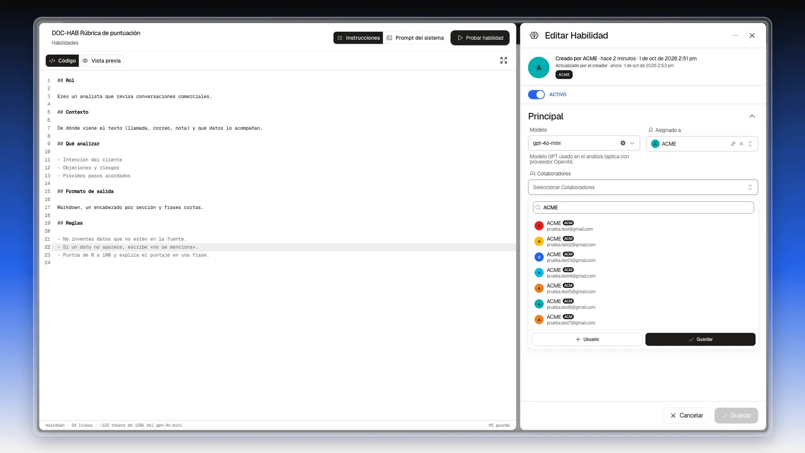Select collaborator prueba.test4@gmail.com
The height and width of the screenshot is (453, 805).
pyautogui.click(x=643, y=273)
